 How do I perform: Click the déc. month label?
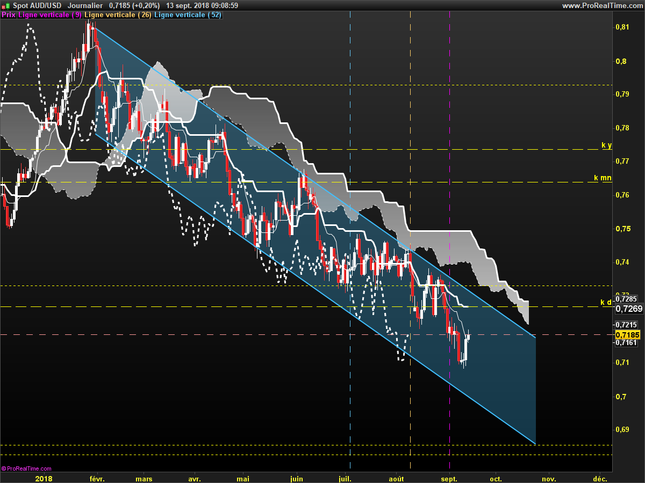point(600,479)
